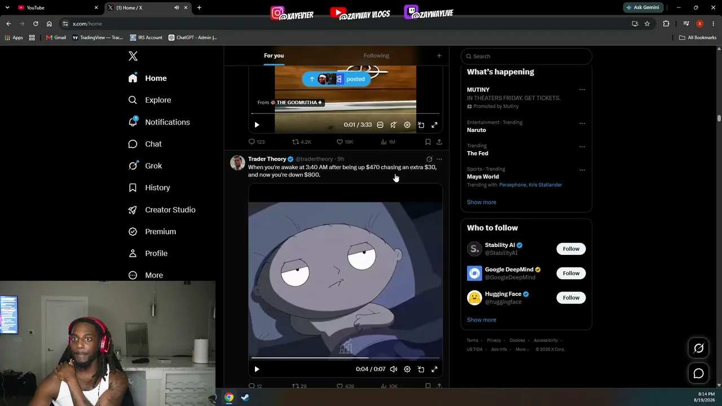
Task: Open Notifications in the sidebar
Action: (159, 122)
